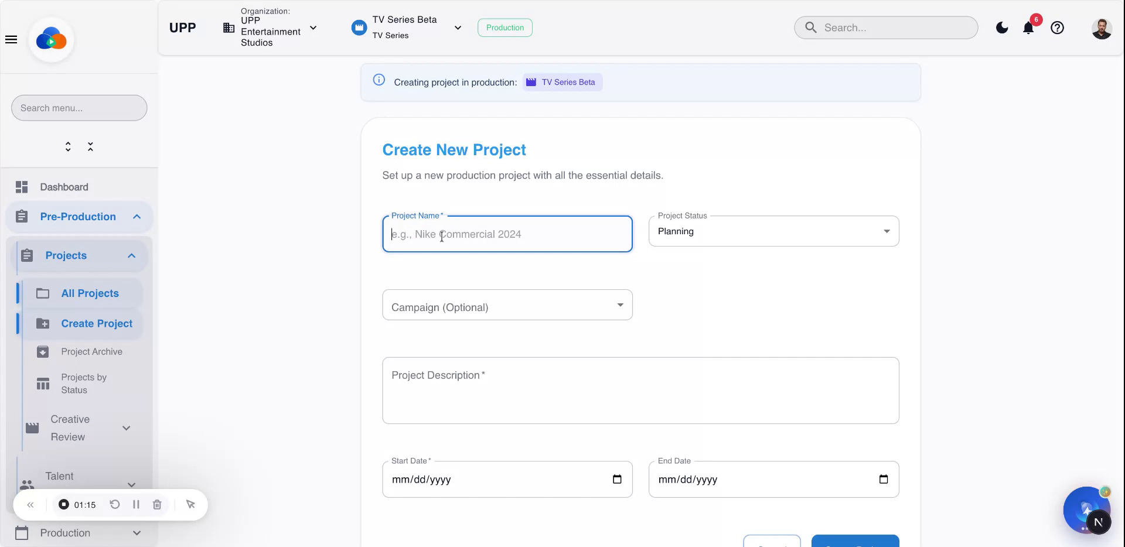1125x547 pixels.
Task: Collapse the Pre-Production section
Action: [137, 217]
